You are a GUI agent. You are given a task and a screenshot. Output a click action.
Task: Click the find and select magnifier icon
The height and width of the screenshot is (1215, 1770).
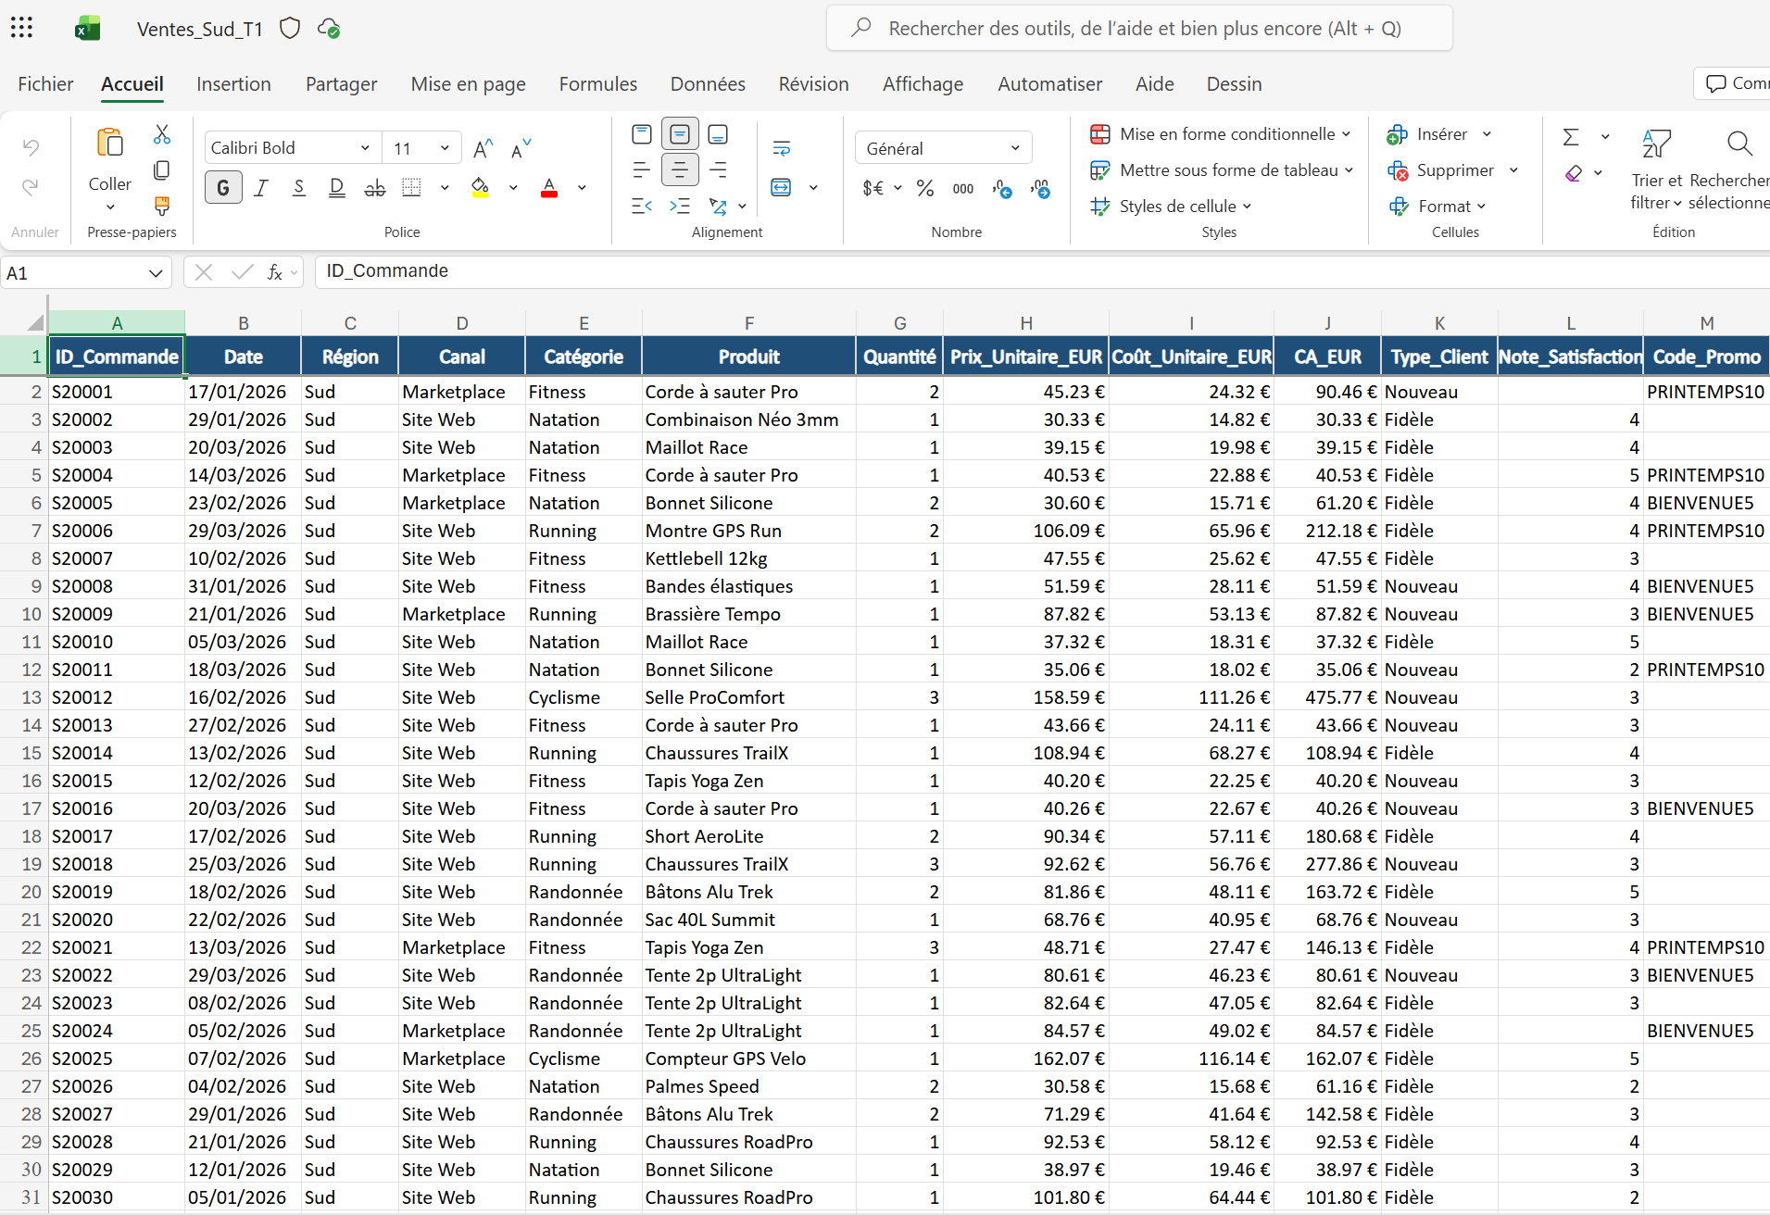coord(1739,144)
